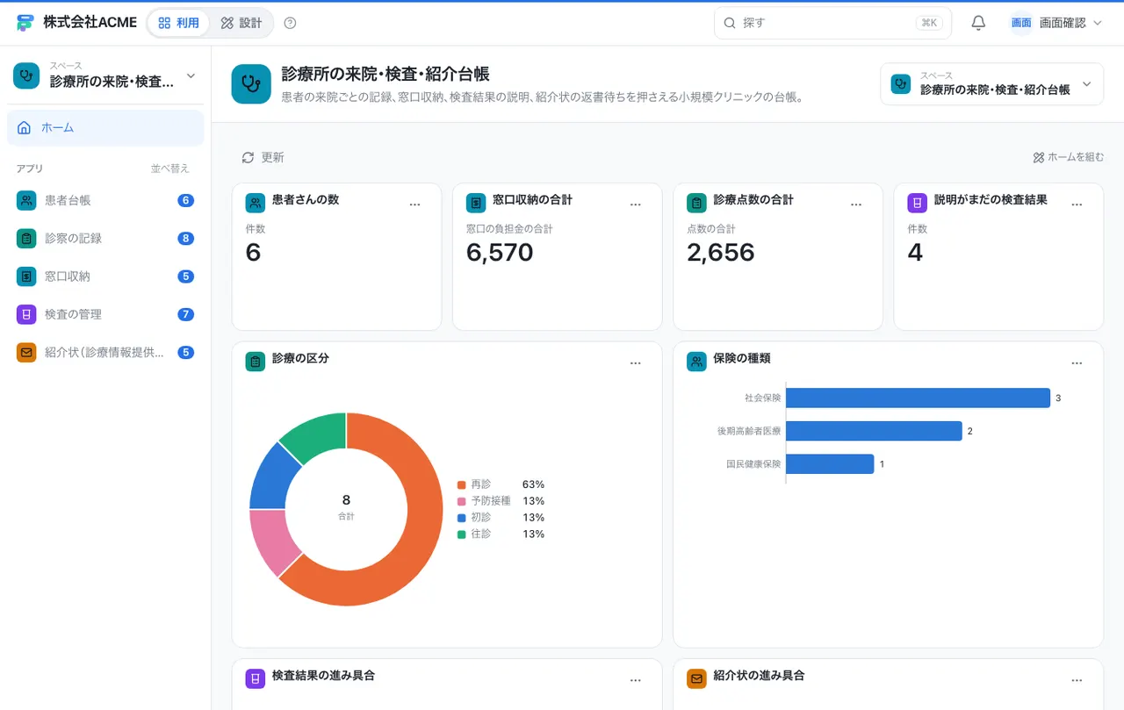Screen dimensions: 1124x710
Task: Click the stethoscope icon in the page header
Action: pos(251,84)
